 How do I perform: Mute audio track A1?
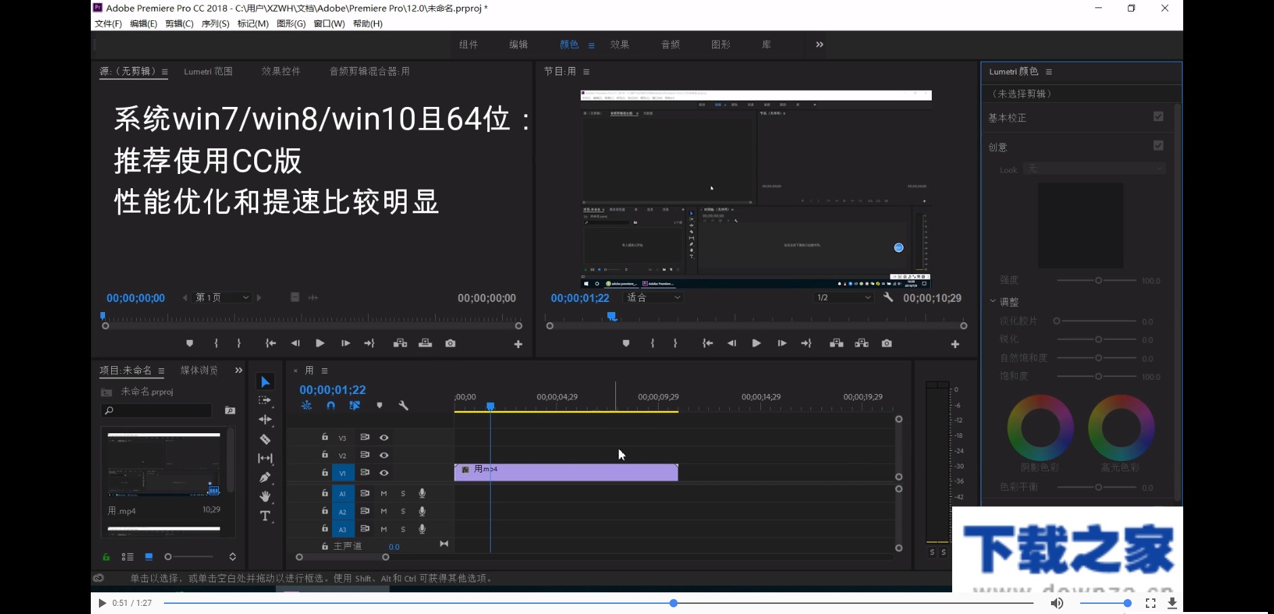(384, 494)
